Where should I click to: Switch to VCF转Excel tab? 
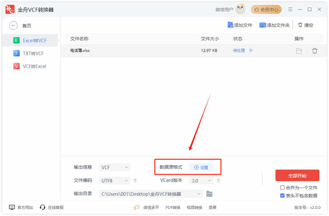coord(30,66)
